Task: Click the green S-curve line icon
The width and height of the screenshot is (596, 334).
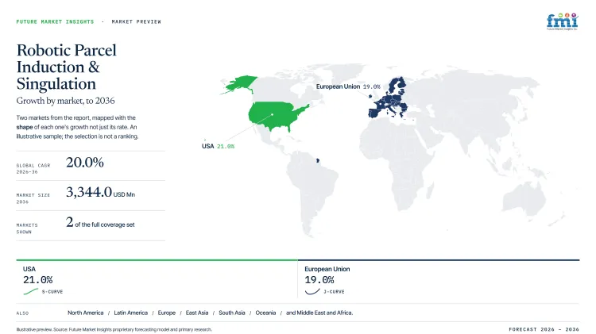Action: tap(31, 291)
